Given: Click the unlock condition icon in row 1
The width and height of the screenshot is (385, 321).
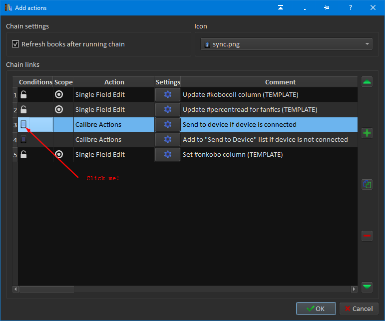Looking at the screenshot, I should pyautogui.click(x=23, y=94).
